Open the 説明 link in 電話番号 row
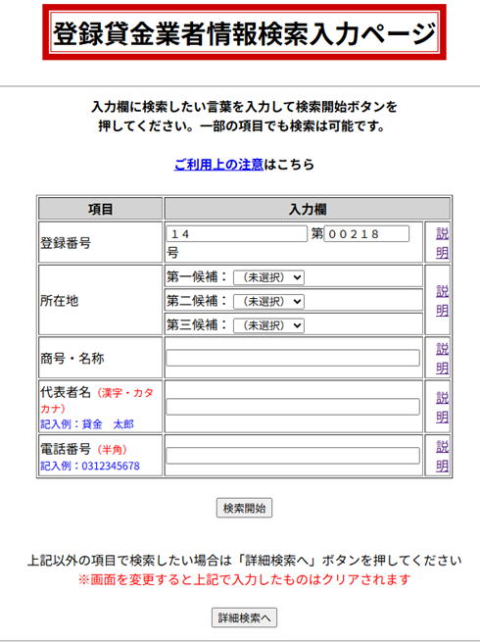The height and width of the screenshot is (642, 480). coord(442,456)
